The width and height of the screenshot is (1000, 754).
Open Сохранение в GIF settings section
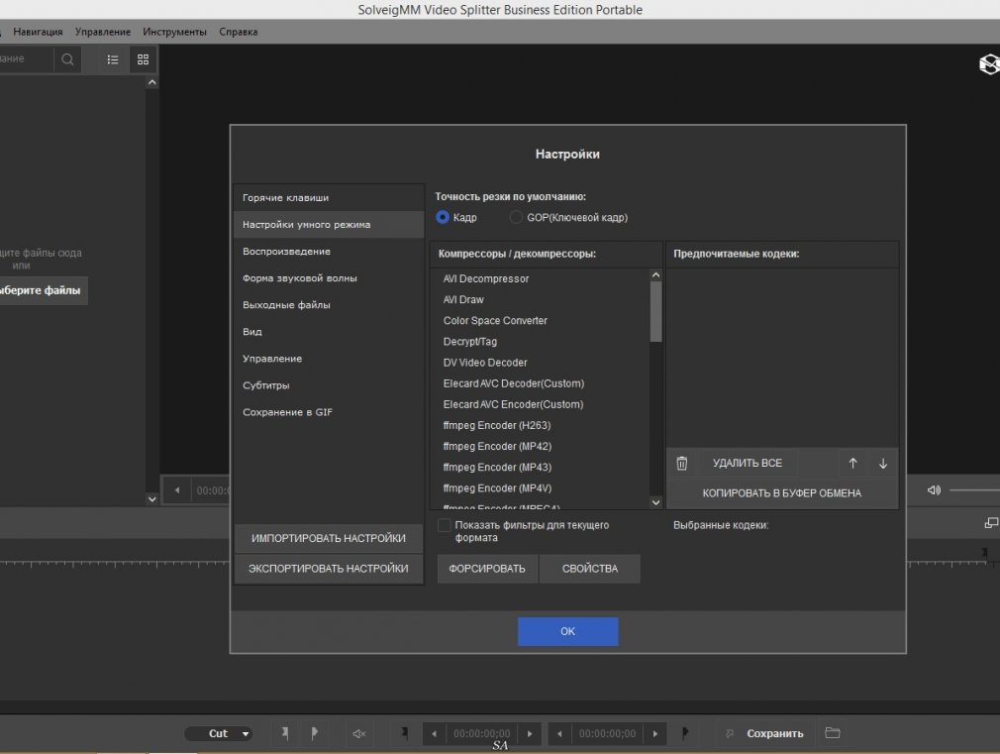329,412
